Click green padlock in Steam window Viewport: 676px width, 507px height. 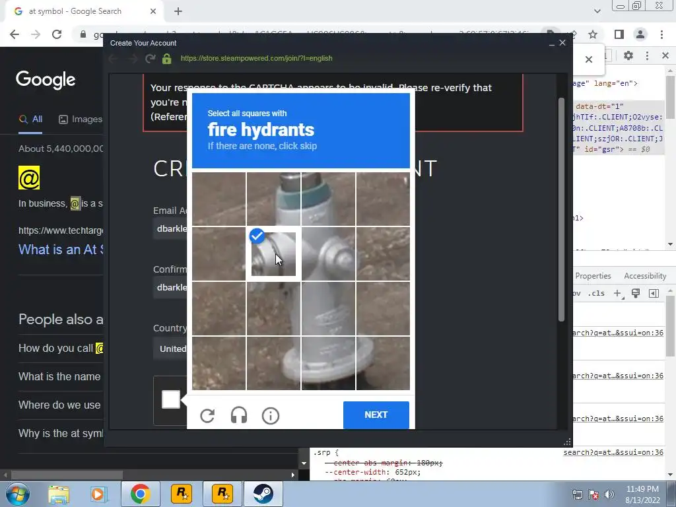point(167,59)
